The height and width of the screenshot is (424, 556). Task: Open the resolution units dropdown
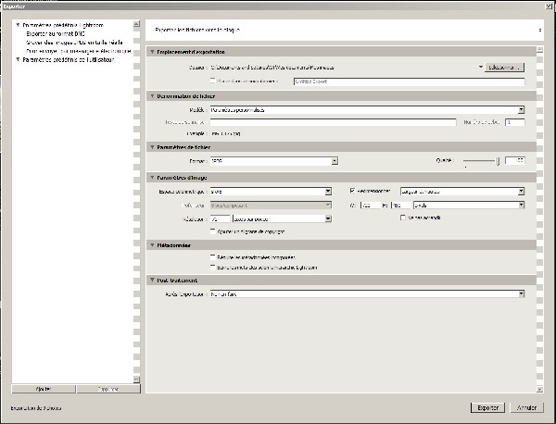tap(282, 218)
